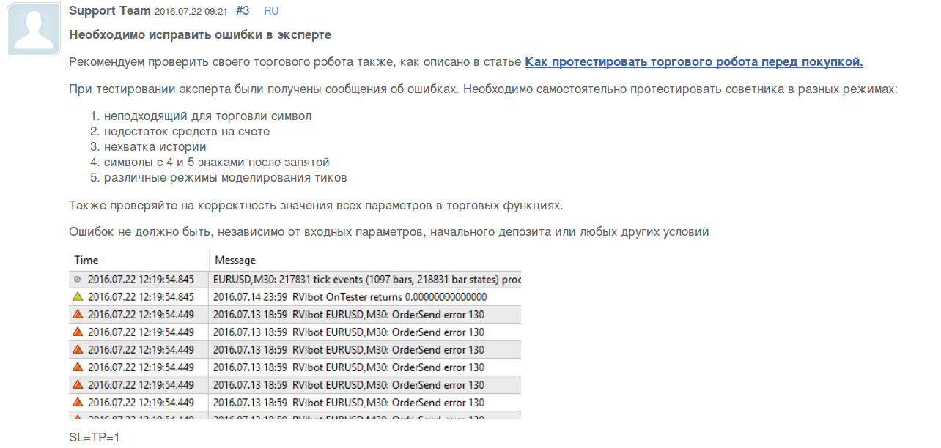941x448 pixels.
Task: Click the SL=TP=1 text below the log
Action: pyautogui.click(x=94, y=437)
